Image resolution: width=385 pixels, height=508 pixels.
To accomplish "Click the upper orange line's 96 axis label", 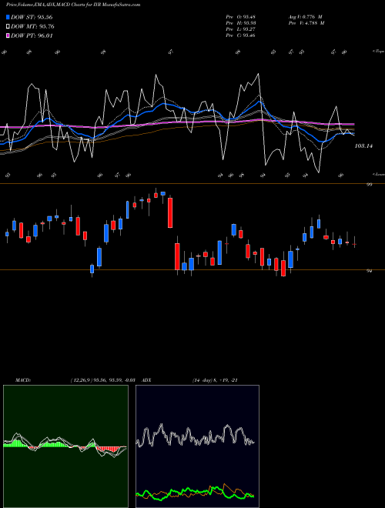I will coord(369,185).
